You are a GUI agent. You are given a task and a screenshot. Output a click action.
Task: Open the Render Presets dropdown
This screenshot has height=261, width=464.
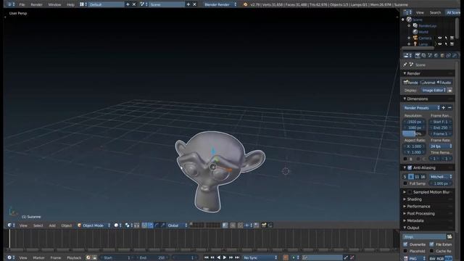point(421,108)
